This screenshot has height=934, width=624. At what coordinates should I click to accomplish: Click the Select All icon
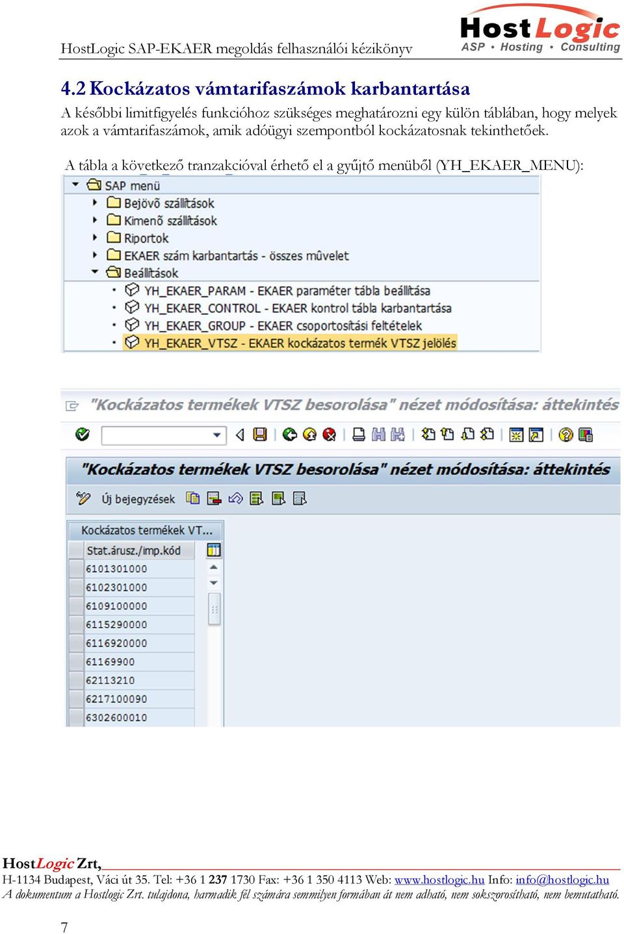click(x=257, y=498)
